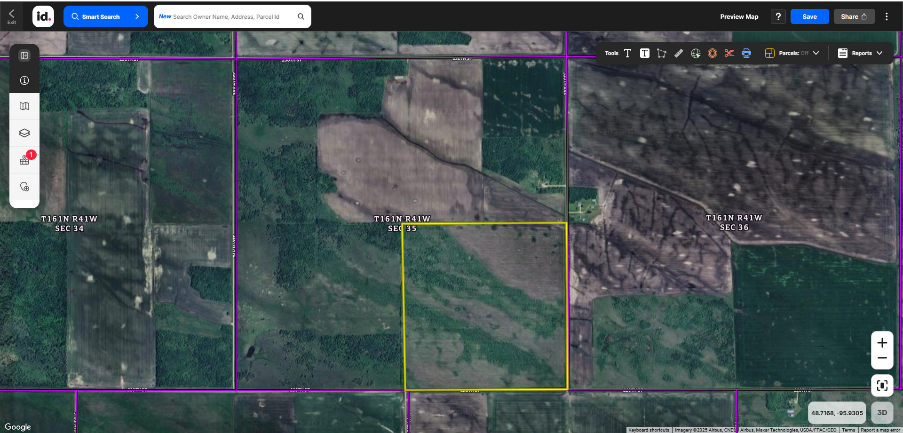Image resolution: width=903 pixels, height=433 pixels.
Task: Choose the polygon draw tool
Action: click(661, 53)
